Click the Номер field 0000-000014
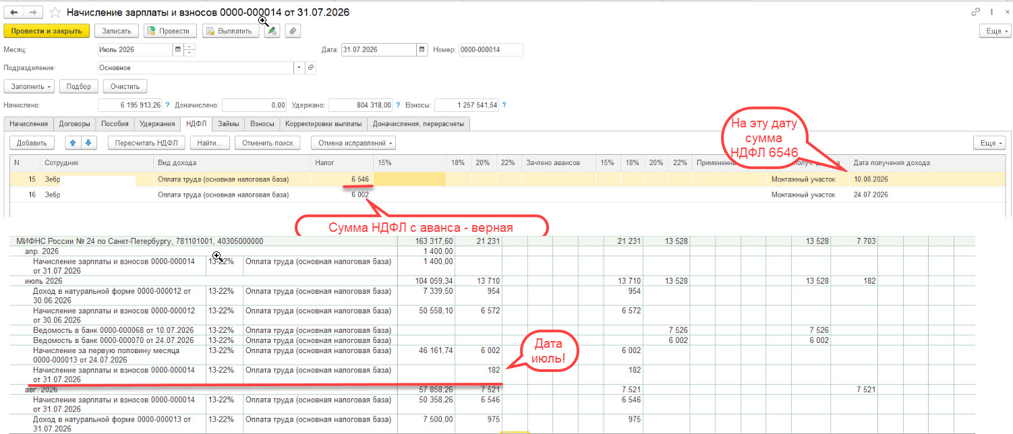 click(490, 49)
